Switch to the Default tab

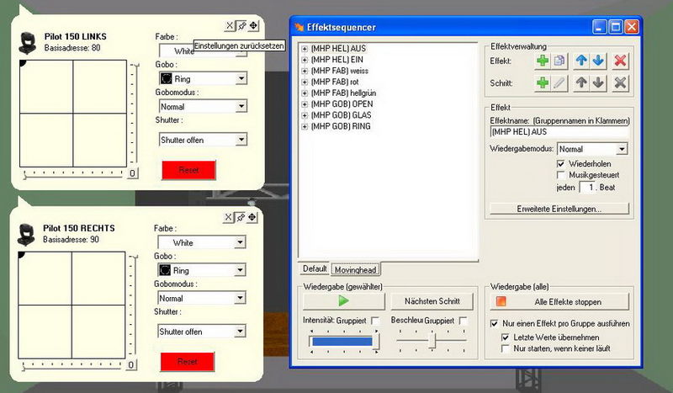[315, 268]
